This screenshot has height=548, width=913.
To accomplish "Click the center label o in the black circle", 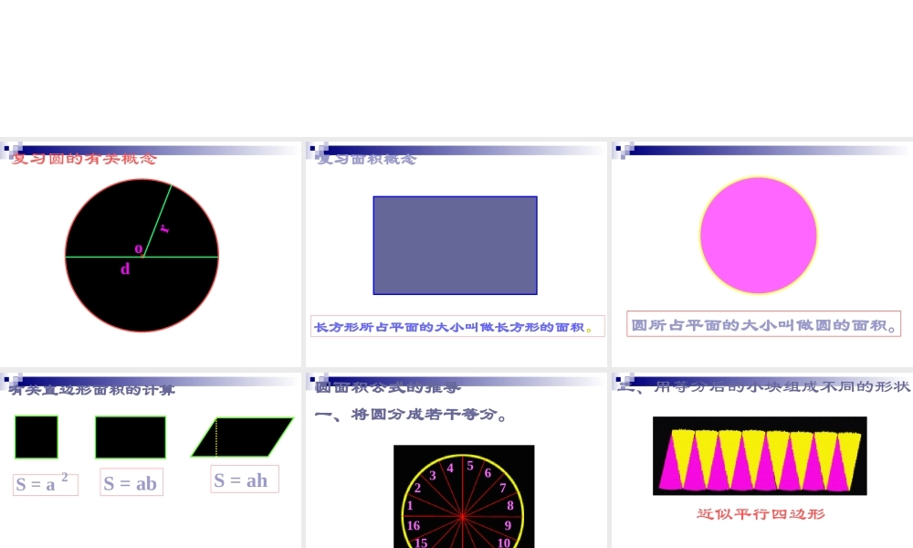I will coord(139,249).
